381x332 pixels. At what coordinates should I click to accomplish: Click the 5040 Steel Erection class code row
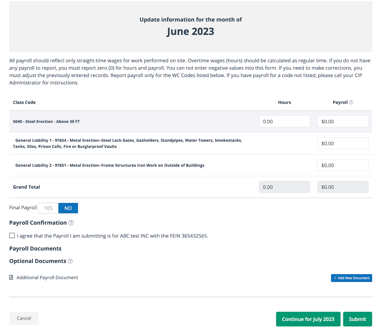(46, 122)
